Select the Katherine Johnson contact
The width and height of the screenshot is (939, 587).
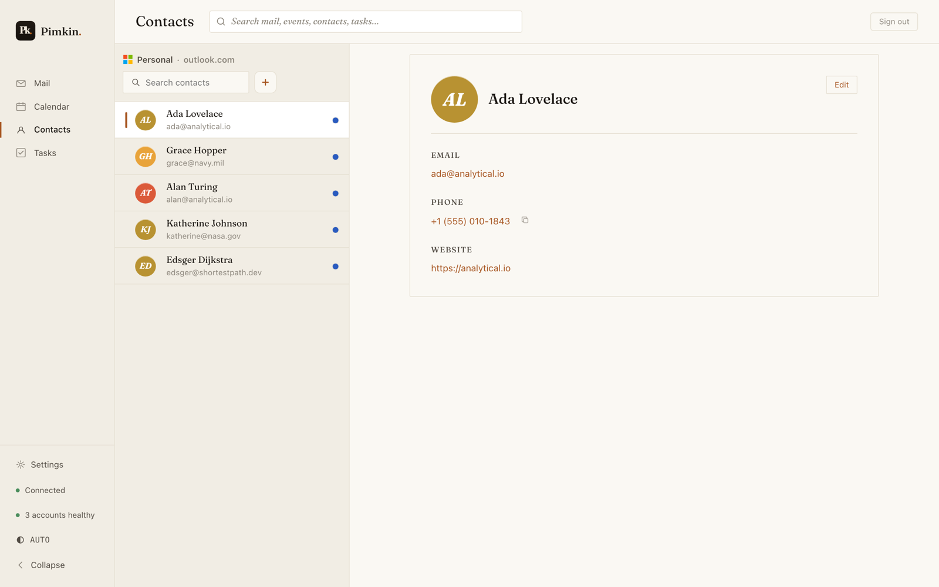pos(232,229)
